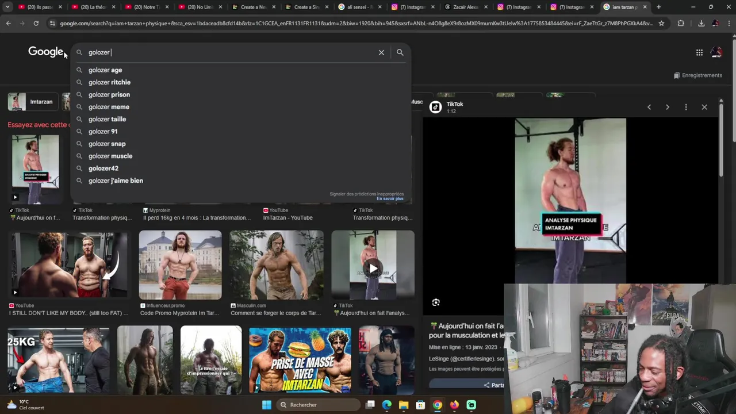The width and height of the screenshot is (736, 414).
Task: Open the Chrome extensions puzzle icon
Action: coord(681,24)
